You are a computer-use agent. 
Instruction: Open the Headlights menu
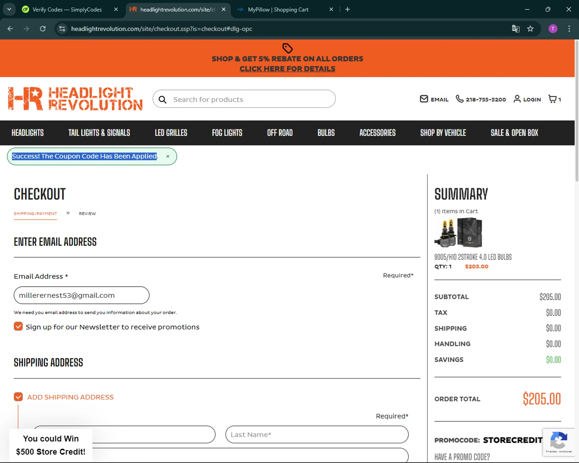27,133
